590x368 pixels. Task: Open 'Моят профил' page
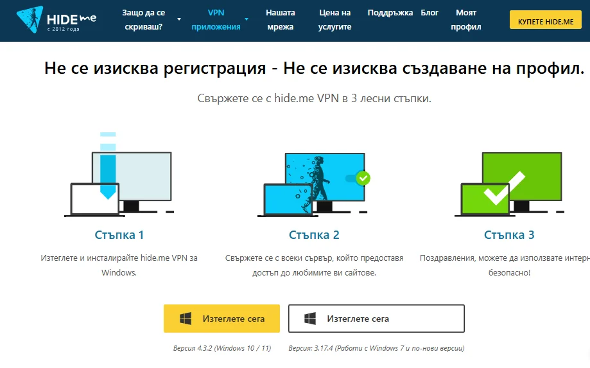466,19
